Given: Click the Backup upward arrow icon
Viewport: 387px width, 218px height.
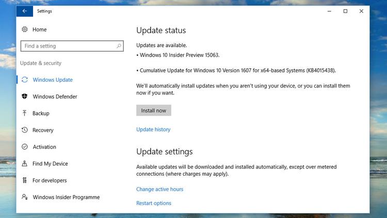Looking at the screenshot, I should coord(24,113).
